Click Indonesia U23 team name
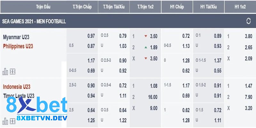 [17, 86]
